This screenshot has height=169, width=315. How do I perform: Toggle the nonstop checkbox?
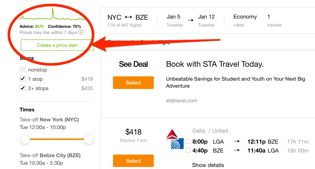click(22, 69)
